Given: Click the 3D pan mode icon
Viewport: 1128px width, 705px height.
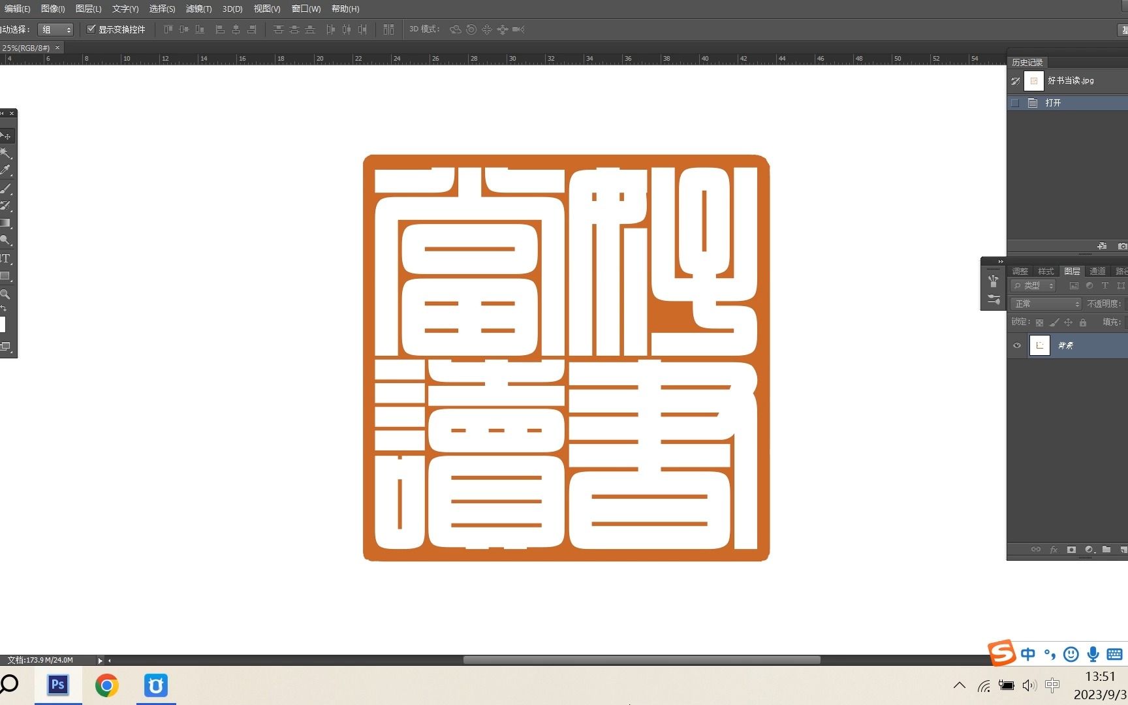Looking at the screenshot, I should pyautogui.click(x=487, y=29).
